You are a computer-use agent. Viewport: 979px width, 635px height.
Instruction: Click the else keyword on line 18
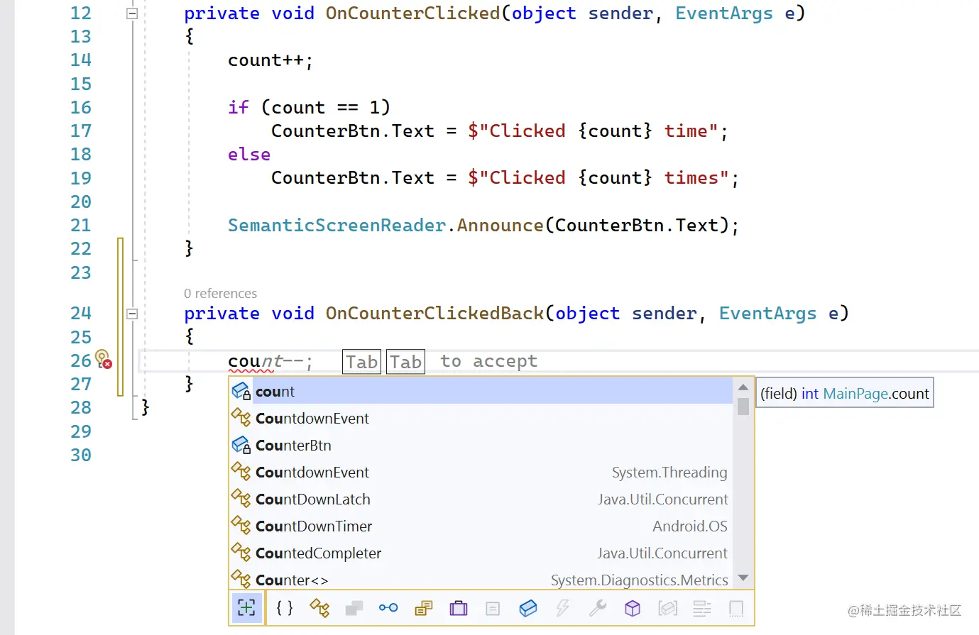tap(248, 155)
